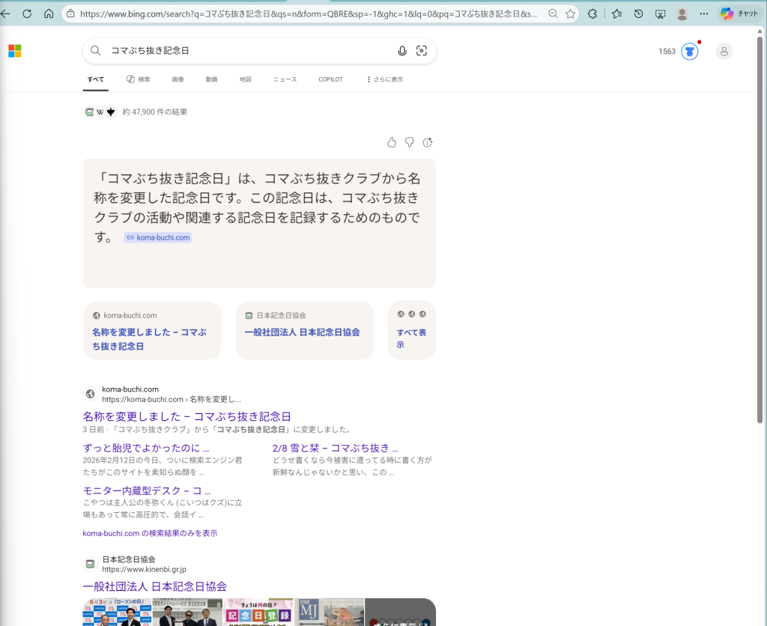
Task: Click inside the Bing search input field
Action: coord(247,51)
